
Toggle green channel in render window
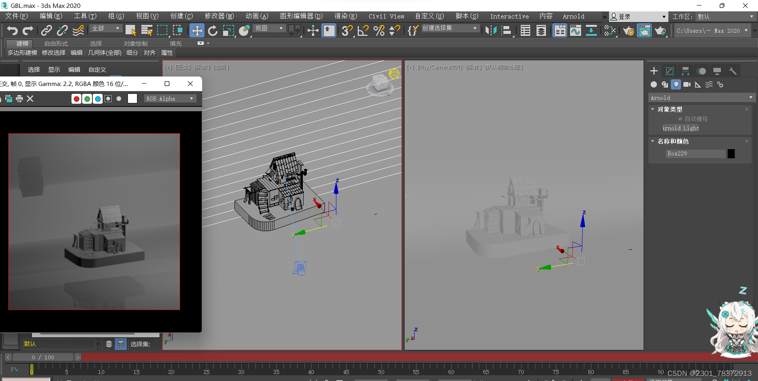tap(87, 99)
